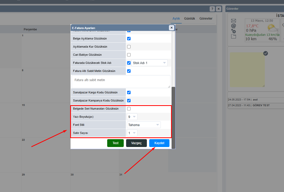Toggle Cari Bakiye Gözüksün checkbox
Viewport: 284px width, 192px height.
[129, 55]
